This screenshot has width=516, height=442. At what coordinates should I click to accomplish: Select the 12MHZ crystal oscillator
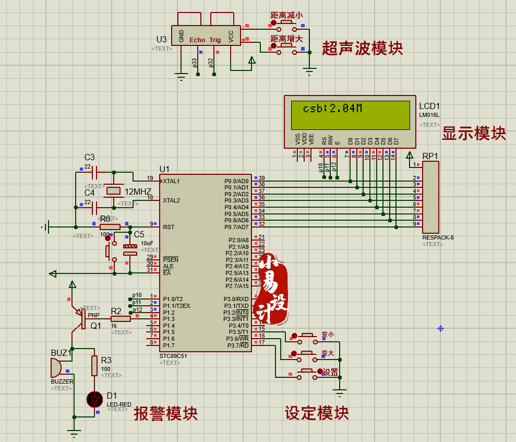click(114, 190)
